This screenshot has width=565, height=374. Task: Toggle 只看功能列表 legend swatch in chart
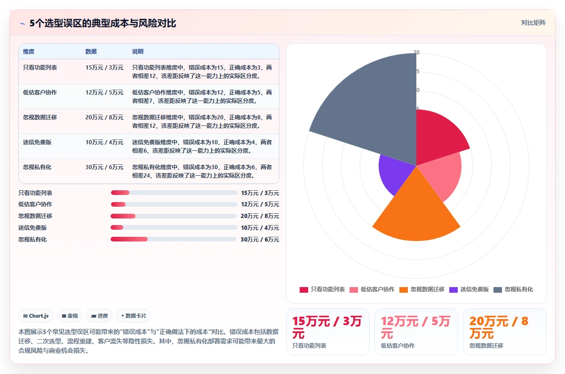coord(304,289)
